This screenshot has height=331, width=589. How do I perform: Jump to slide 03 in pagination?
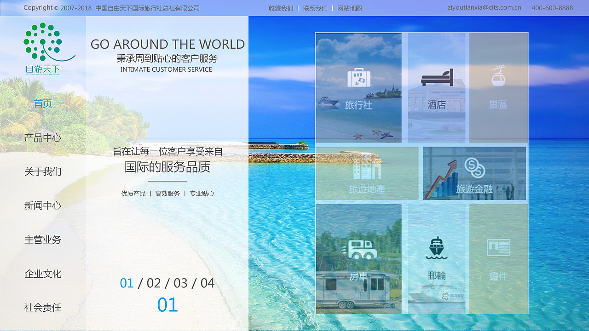click(182, 283)
